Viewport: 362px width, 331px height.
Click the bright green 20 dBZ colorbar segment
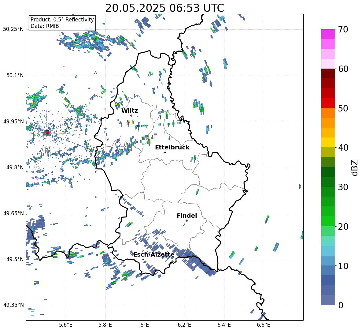point(328,221)
